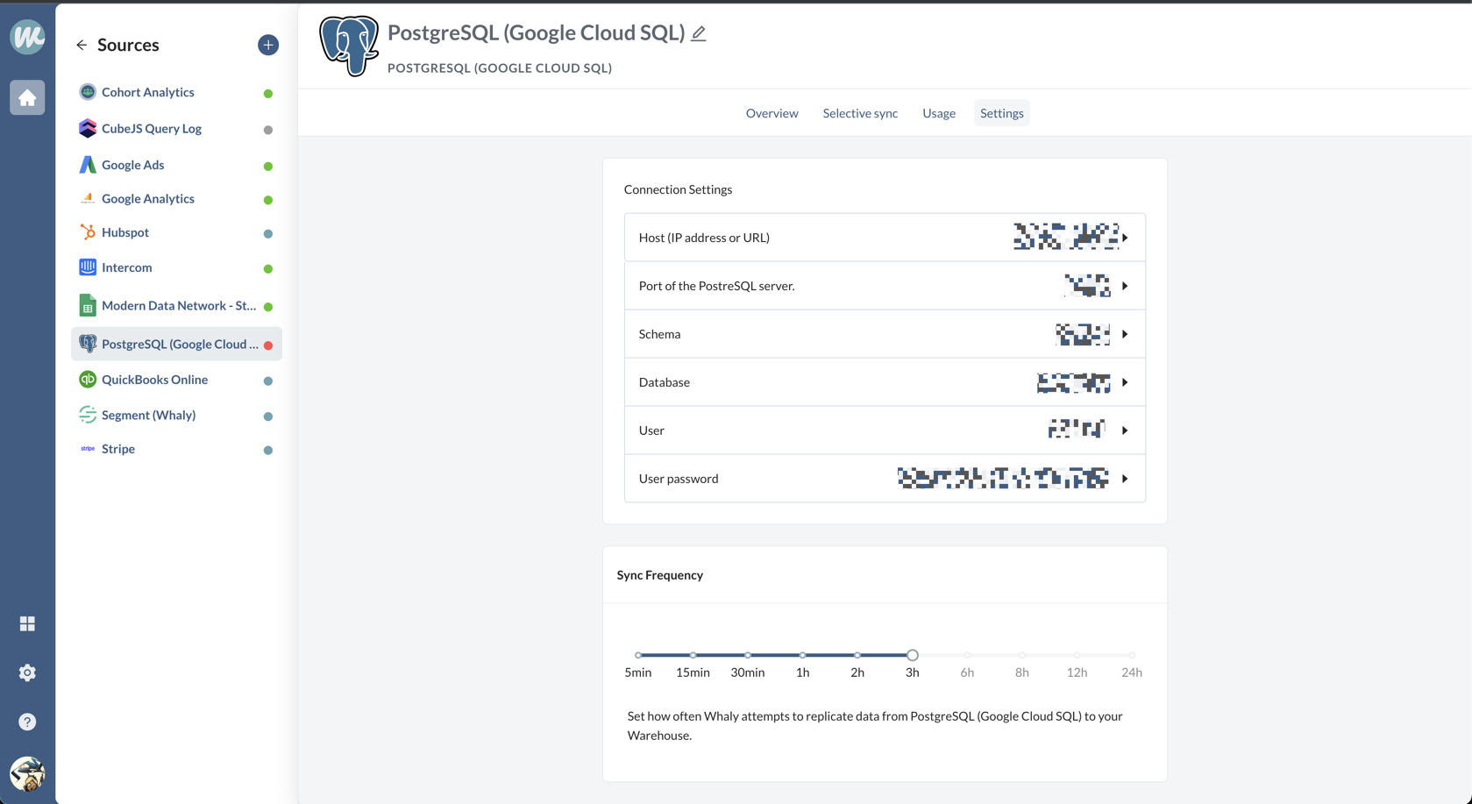Open the help question mark icon
Image resolution: width=1472 pixels, height=804 pixels.
point(27,722)
